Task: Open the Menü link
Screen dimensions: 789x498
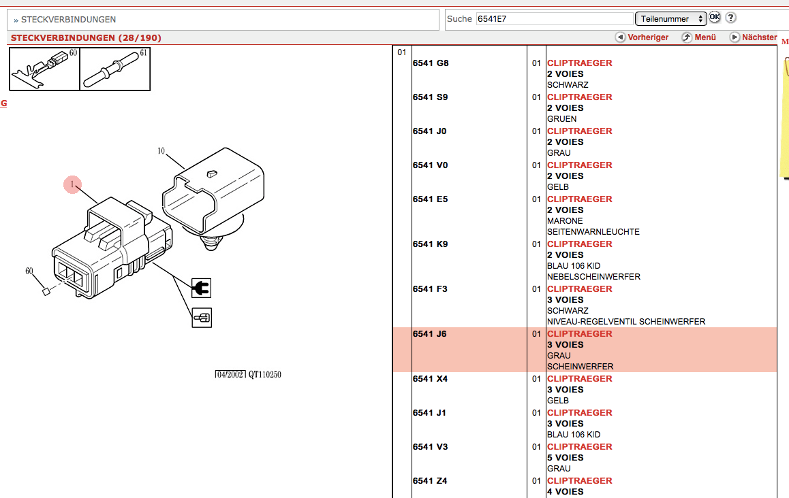Action: (705, 37)
